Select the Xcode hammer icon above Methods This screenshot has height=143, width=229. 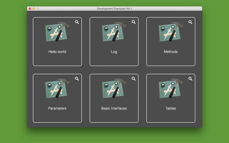[171, 32]
